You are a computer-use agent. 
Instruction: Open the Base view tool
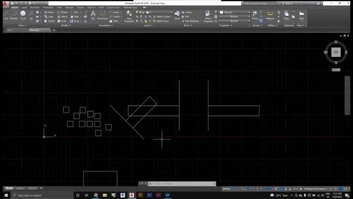coord(302,15)
